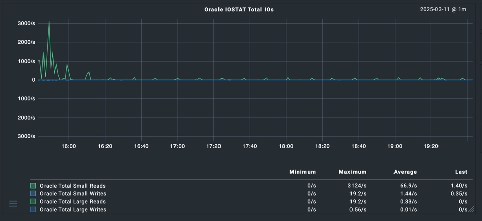Click the Oracle Total Large Reads color swatch

coord(33,202)
